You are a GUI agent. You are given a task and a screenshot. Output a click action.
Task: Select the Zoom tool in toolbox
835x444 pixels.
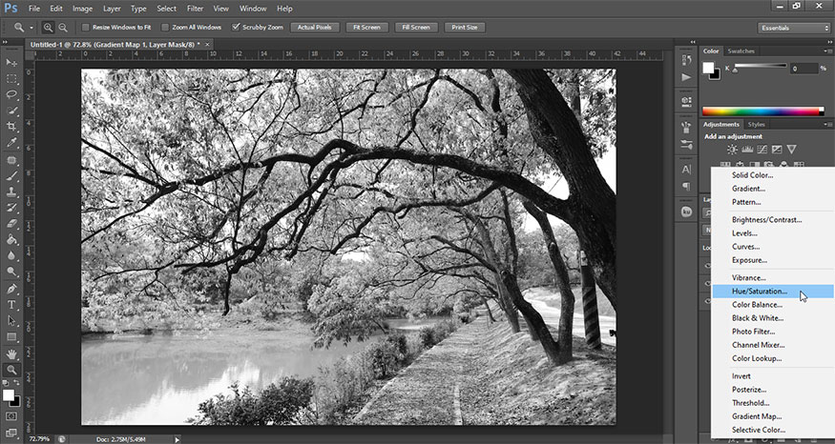pyautogui.click(x=11, y=370)
